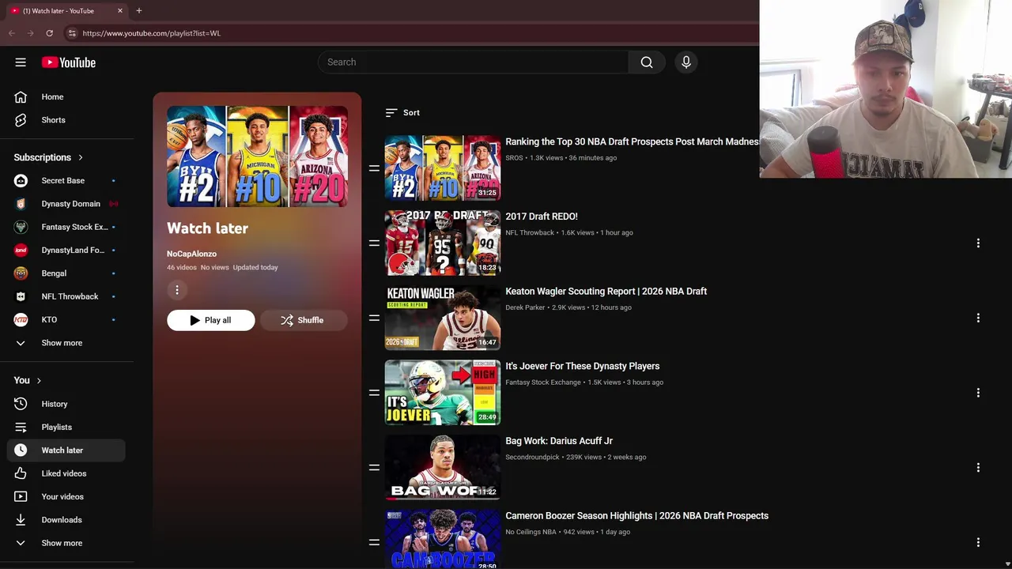Open 2017 Draft REDO thumbnail
This screenshot has width=1012, height=569.
click(443, 243)
